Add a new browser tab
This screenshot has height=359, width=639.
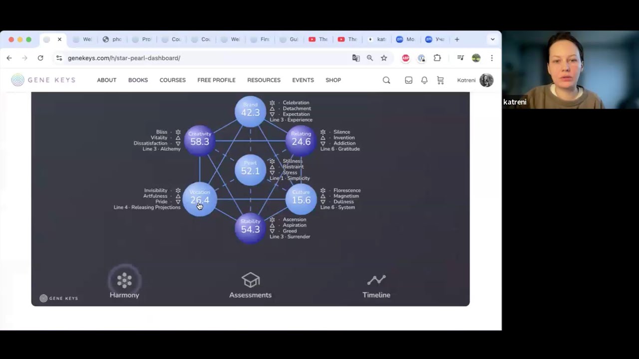point(457,39)
